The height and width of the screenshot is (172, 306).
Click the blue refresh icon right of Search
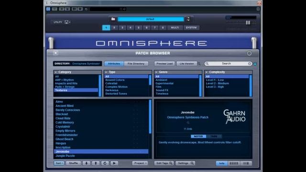[255, 64]
